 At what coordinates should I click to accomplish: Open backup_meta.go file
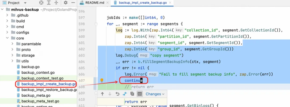tap(36, 95)
